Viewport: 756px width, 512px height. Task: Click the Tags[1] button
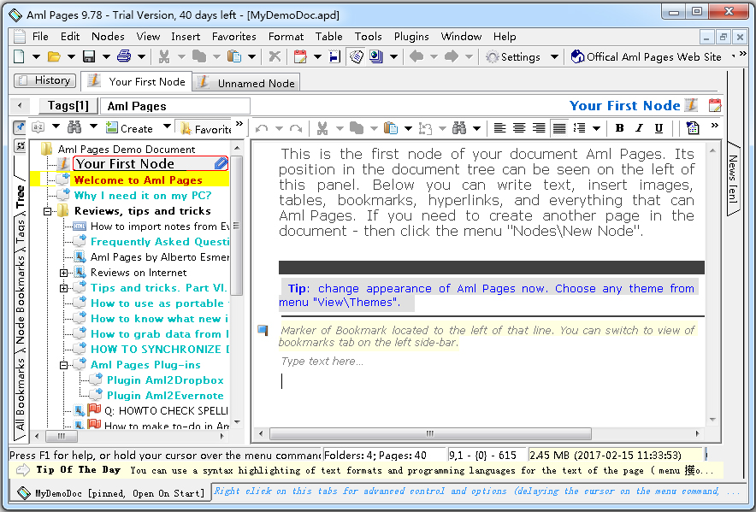pyautogui.click(x=68, y=106)
